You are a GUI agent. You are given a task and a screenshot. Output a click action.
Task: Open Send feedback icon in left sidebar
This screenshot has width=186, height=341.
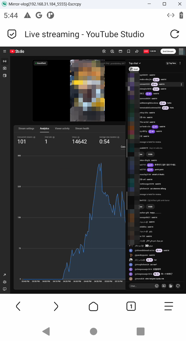click(5, 289)
